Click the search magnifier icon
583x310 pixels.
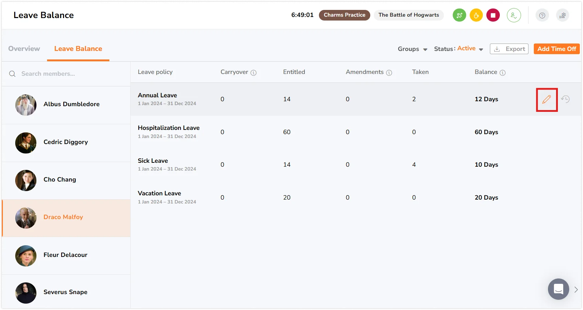[12, 74]
